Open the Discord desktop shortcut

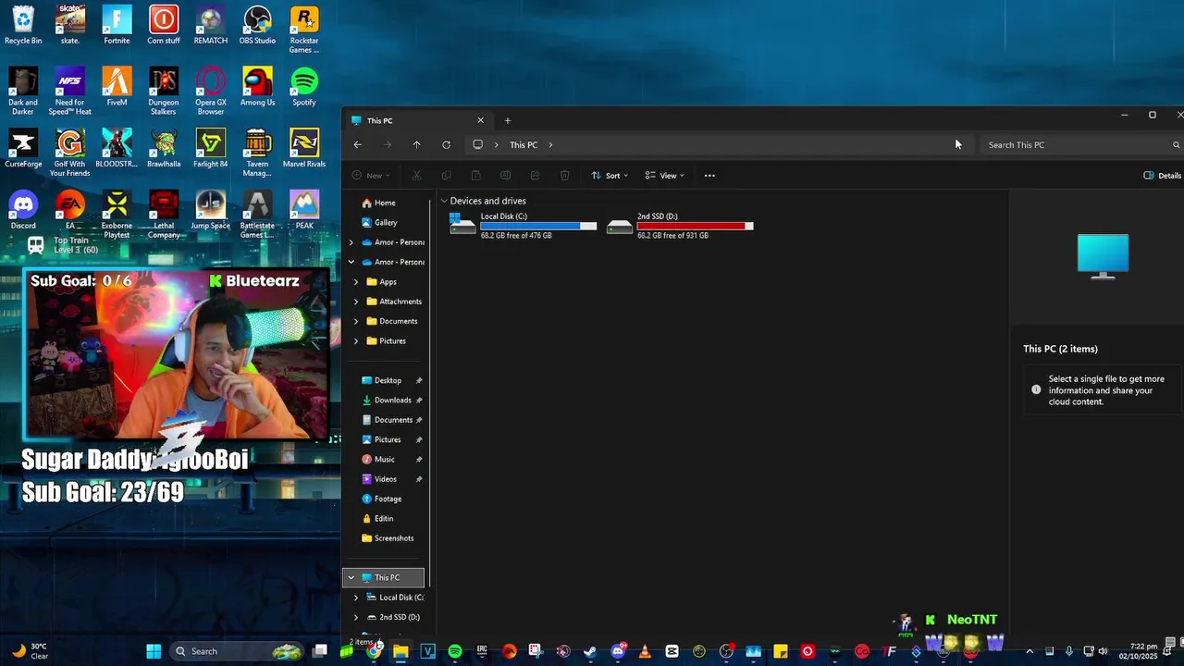(23, 210)
